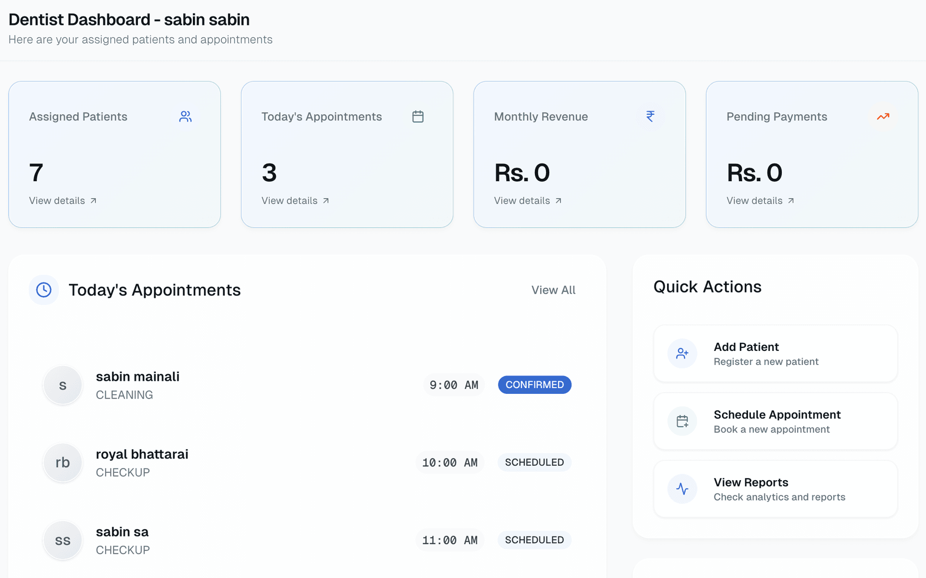Screen dimensions: 926x578
Task: Click the View Reports analytics icon
Action: pyautogui.click(x=682, y=488)
